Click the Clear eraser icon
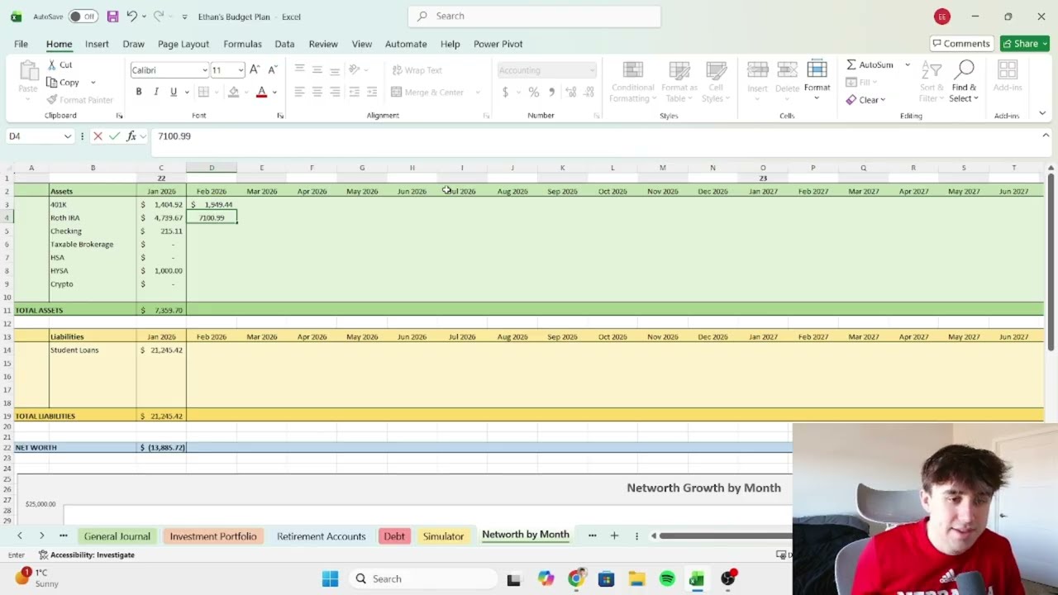Image resolution: width=1058 pixels, height=595 pixels. (x=851, y=100)
